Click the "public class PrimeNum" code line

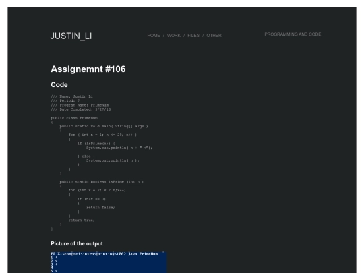click(74, 118)
